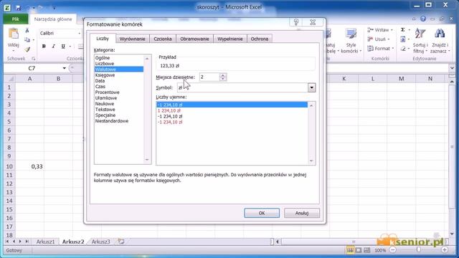The image size is (459, 258).
Task: Click the Miejsca dziesiętne input field
Action: [209, 77]
